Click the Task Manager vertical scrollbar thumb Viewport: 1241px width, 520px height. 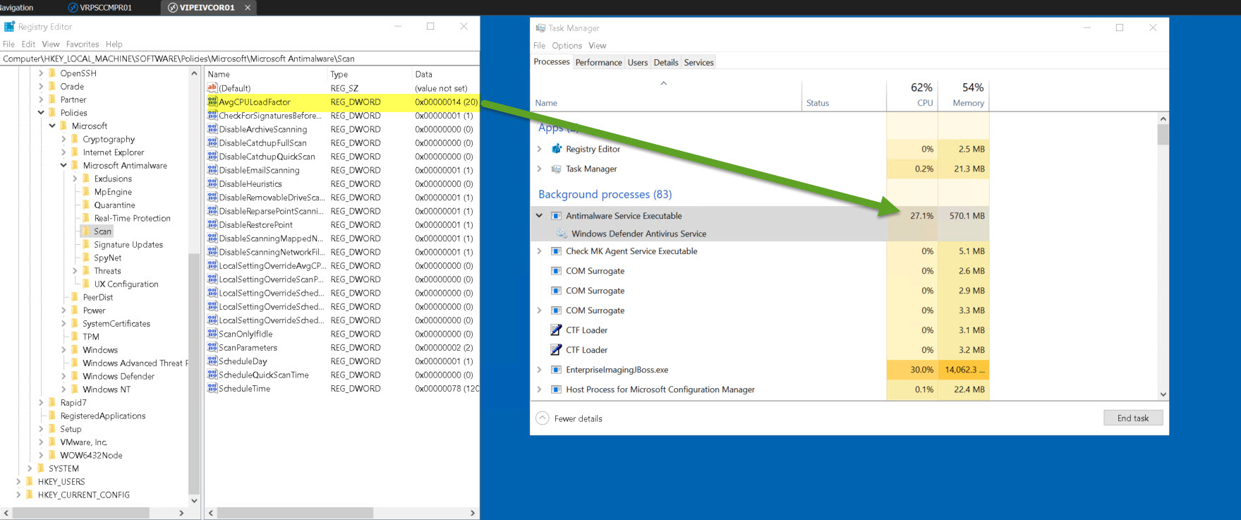[x=1163, y=134]
